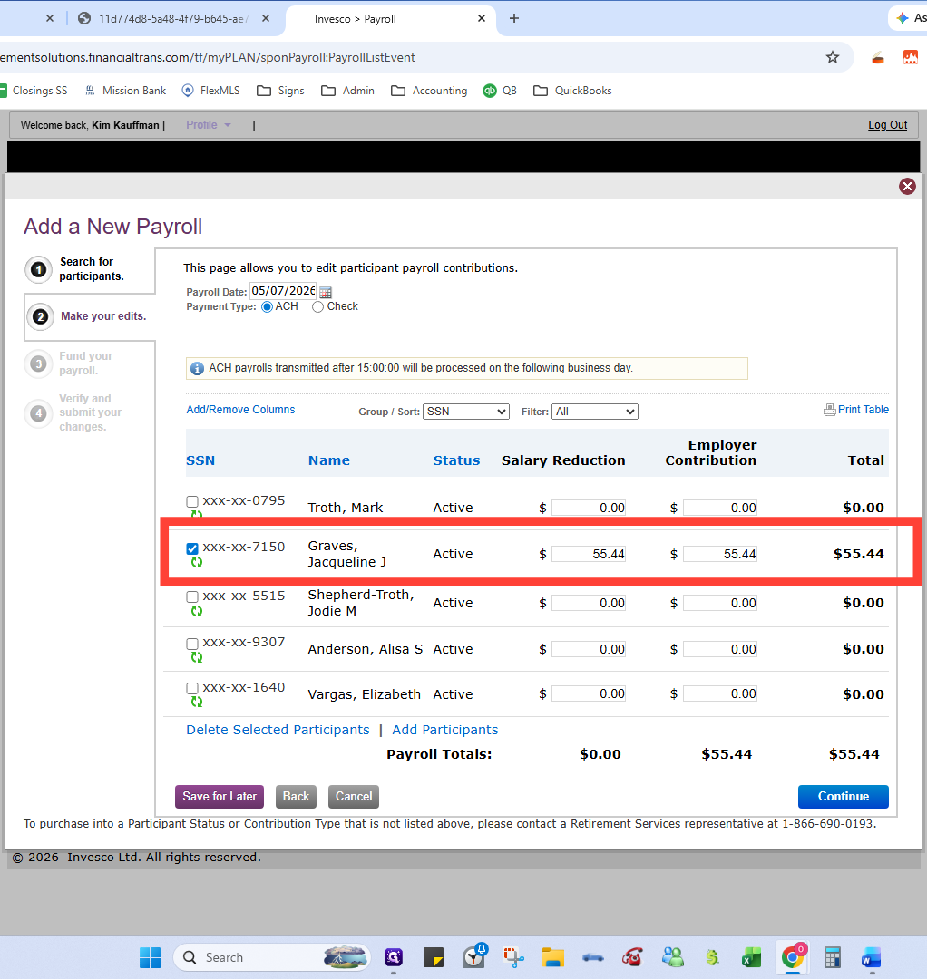Open the Group / Sort SSN dropdown
The height and width of the screenshot is (979, 927).
466,412
